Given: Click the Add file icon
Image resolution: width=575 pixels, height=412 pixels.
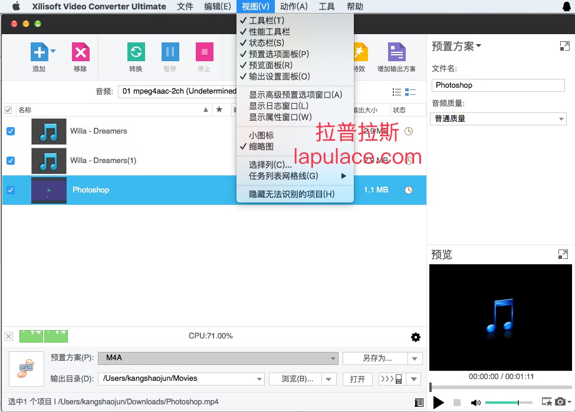Looking at the screenshot, I should (39, 52).
